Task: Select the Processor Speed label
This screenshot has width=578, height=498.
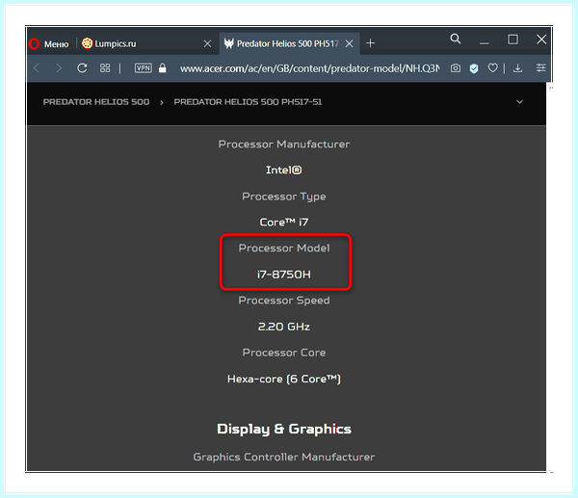Action: point(284,301)
